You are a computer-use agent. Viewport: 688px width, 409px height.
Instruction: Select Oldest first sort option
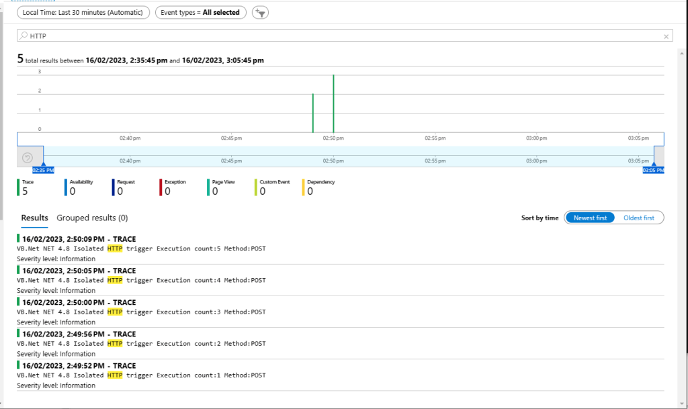[638, 218]
